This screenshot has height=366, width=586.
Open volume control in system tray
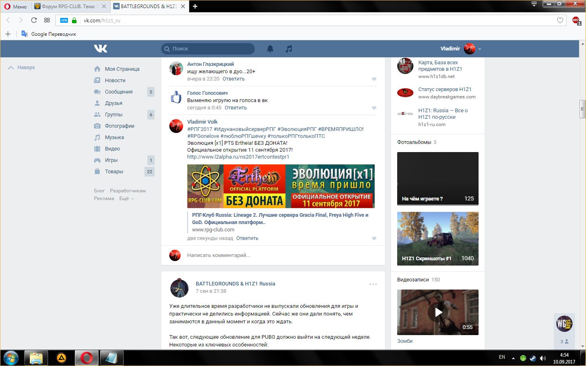click(542, 358)
